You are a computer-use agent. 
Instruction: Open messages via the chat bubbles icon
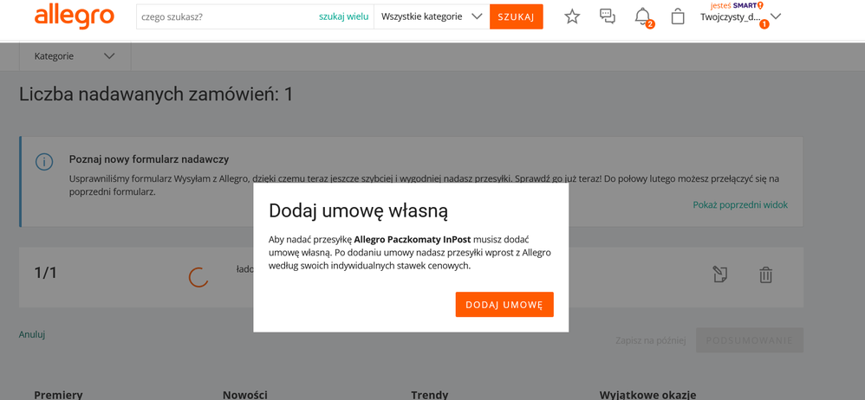[x=608, y=16]
